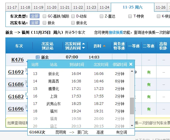This screenshot has width=170, height=140.
Task: Switch to the 11-23 date tab
Action: point(91,7)
